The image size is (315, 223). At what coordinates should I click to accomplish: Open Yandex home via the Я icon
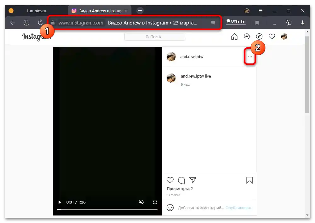(x=26, y=23)
